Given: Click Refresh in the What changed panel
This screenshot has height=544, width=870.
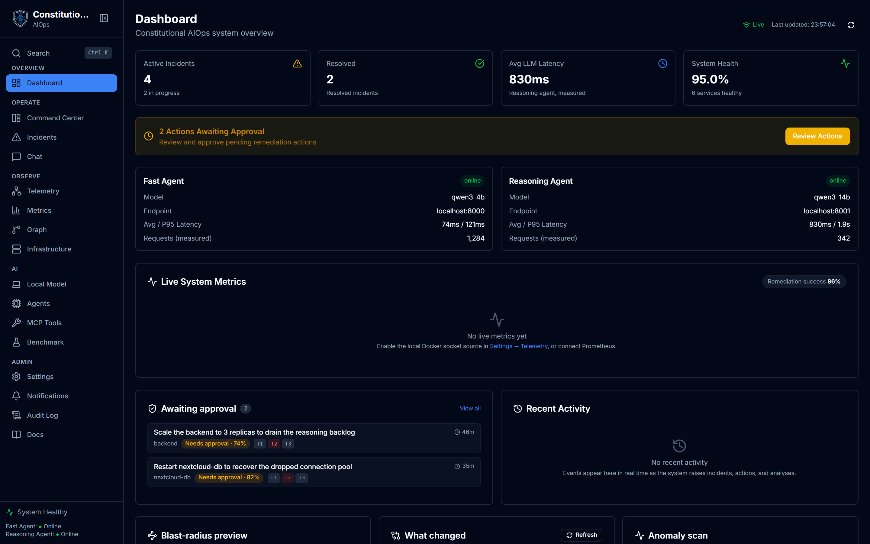Looking at the screenshot, I should [581, 535].
